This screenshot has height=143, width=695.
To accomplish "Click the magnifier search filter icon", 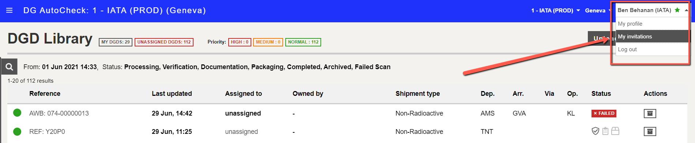I will coord(10,67).
